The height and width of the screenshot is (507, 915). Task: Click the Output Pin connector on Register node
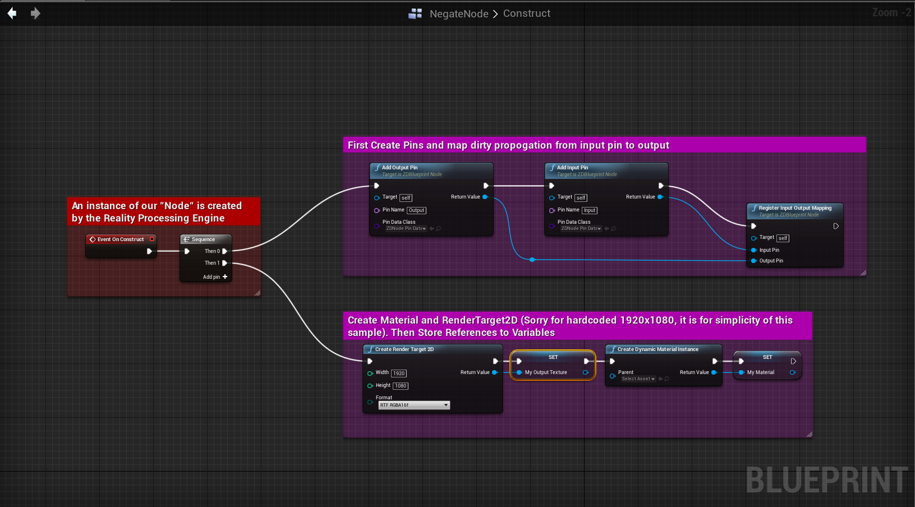point(754,261)
